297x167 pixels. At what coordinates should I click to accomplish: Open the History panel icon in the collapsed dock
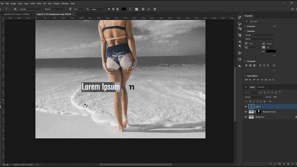point(240,18)
